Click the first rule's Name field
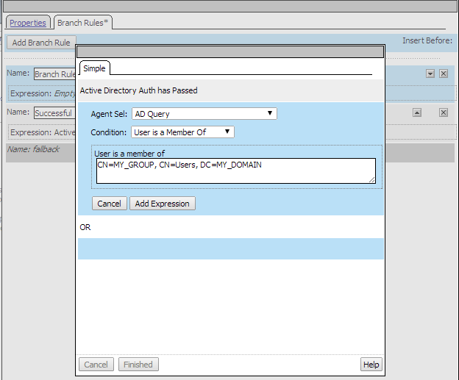459x380 pixels. (55, 74)
